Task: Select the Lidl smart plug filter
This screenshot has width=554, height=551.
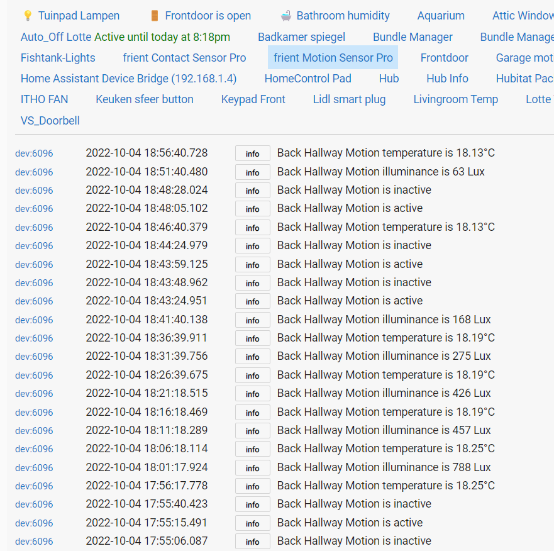Action: [349, 99]
